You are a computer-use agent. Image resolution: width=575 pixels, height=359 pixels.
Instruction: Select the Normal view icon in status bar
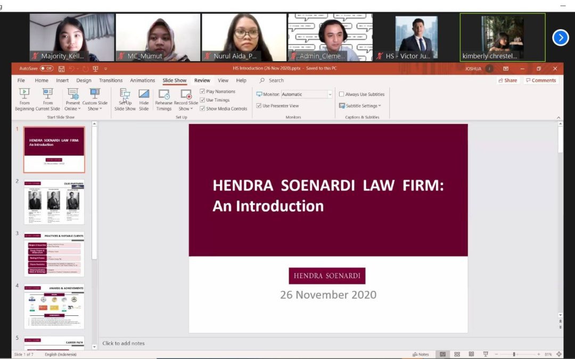click(442, 354)
